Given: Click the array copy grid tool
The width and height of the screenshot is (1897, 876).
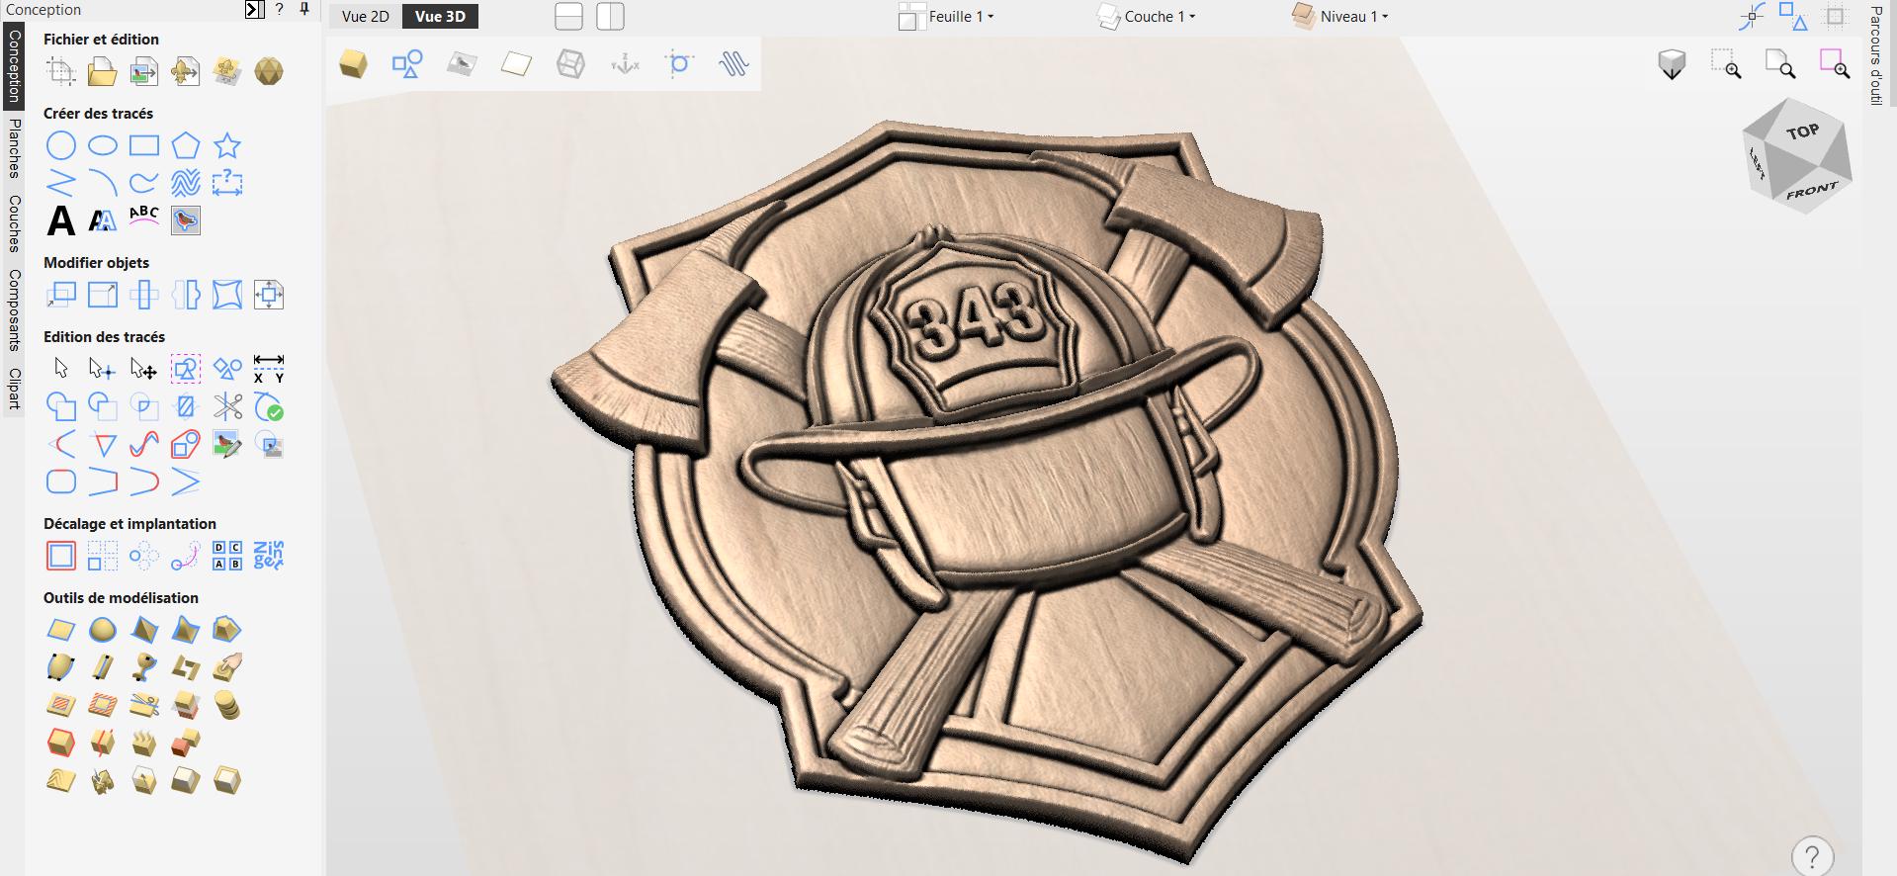Looking at the screenshot, I should (103, 556).
